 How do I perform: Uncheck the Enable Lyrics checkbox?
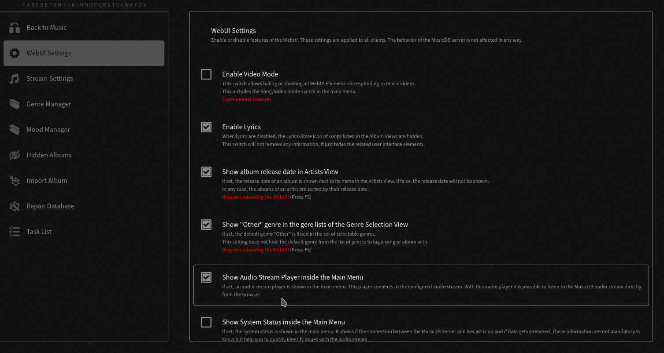tap(206, 127)
